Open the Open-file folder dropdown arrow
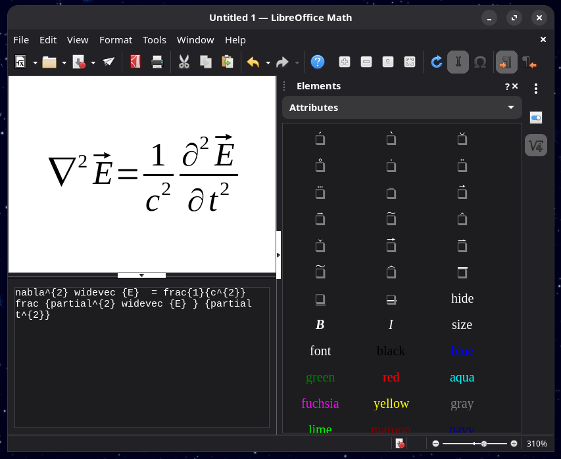The height and width of the screenshot is (459, 561). (x=64, y=63)
